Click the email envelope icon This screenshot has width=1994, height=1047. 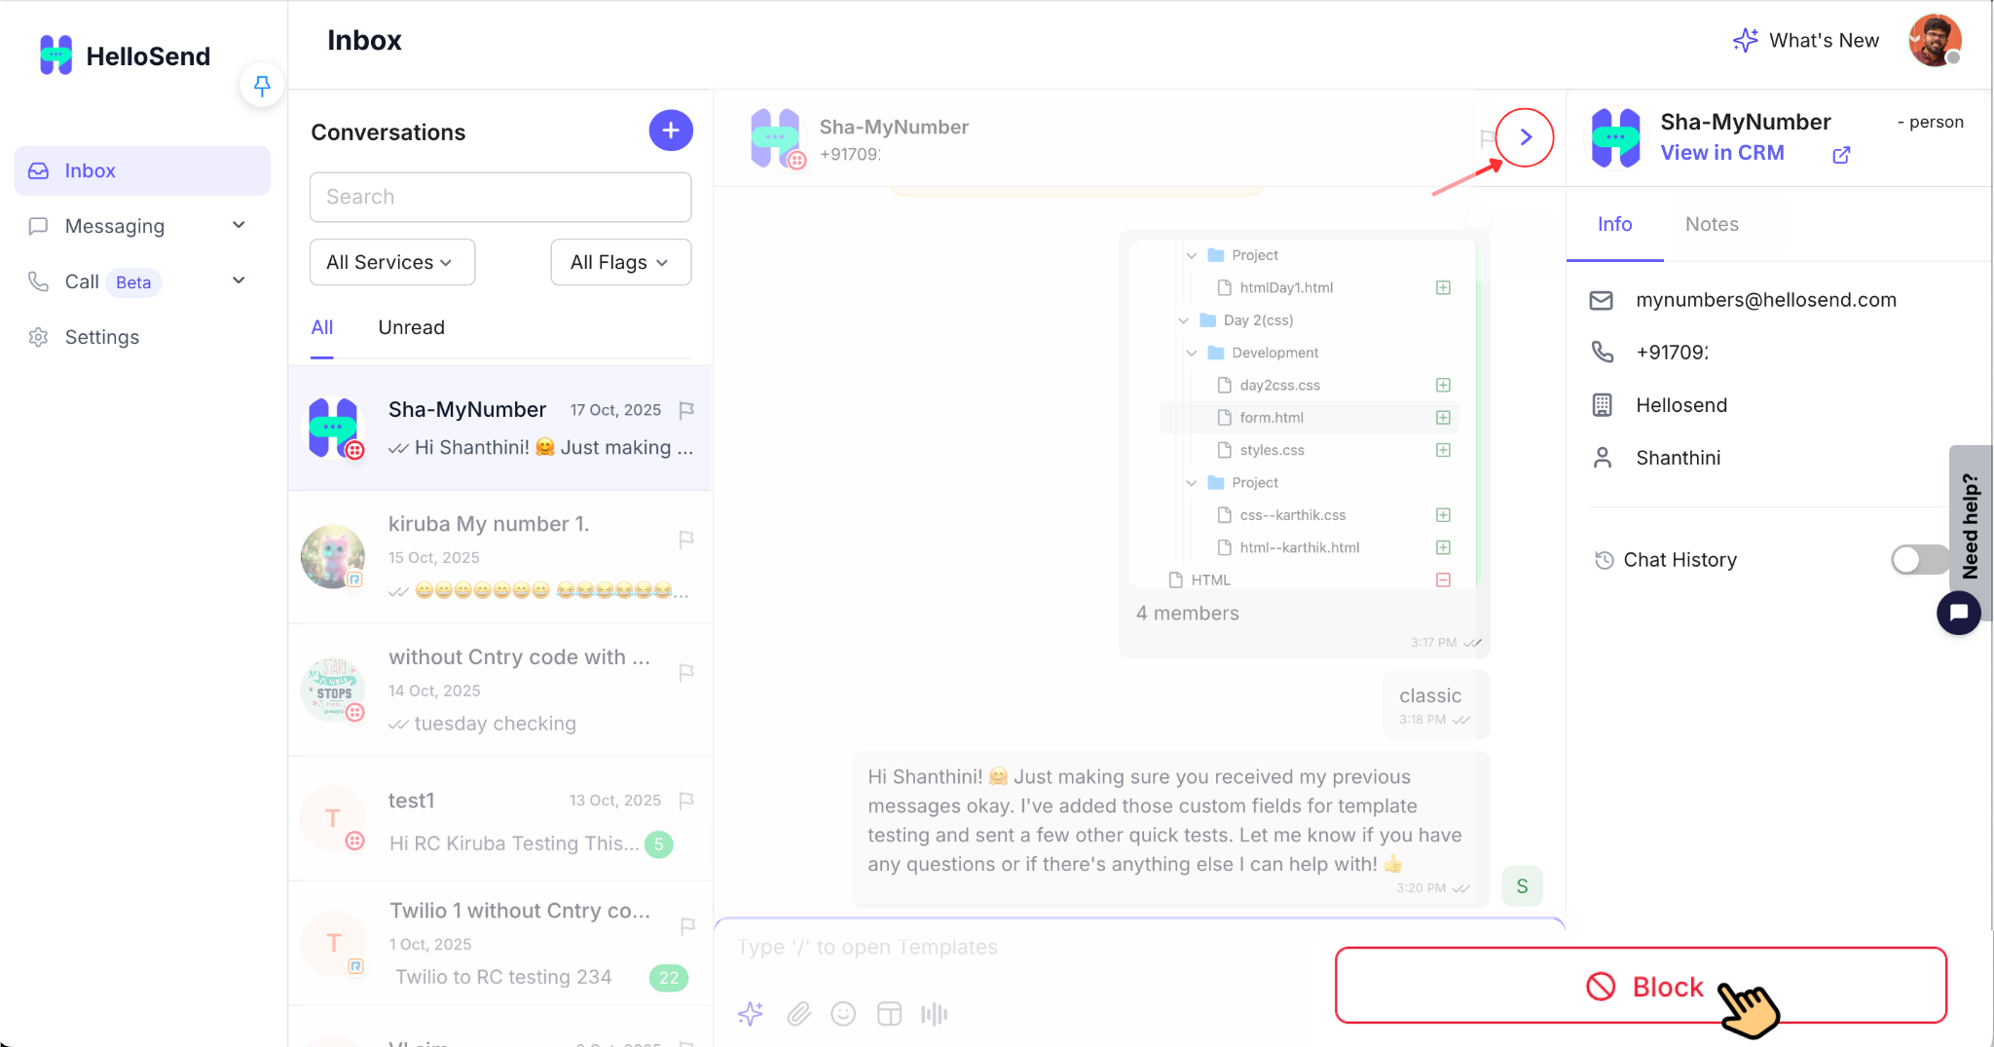pyautogui.click(x=1602, y=300)
